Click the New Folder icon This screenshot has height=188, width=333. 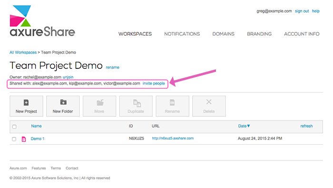point(63,102)
